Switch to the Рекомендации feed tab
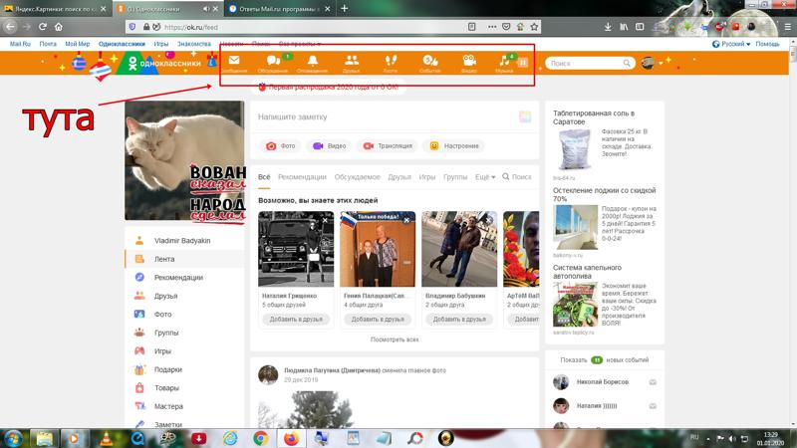 [302, 177]
